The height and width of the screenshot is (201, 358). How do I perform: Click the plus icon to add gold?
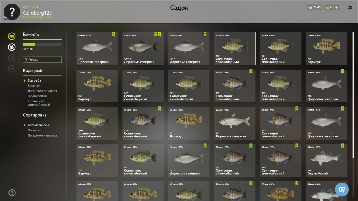[x=336, y=8]
